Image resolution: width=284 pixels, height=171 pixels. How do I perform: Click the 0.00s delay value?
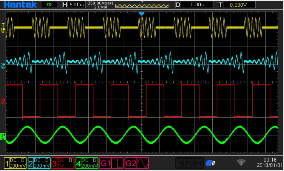197,5
